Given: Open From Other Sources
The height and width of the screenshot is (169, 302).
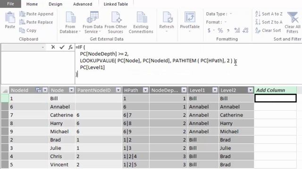Looking at the screenshot, I should pos(116,23).
